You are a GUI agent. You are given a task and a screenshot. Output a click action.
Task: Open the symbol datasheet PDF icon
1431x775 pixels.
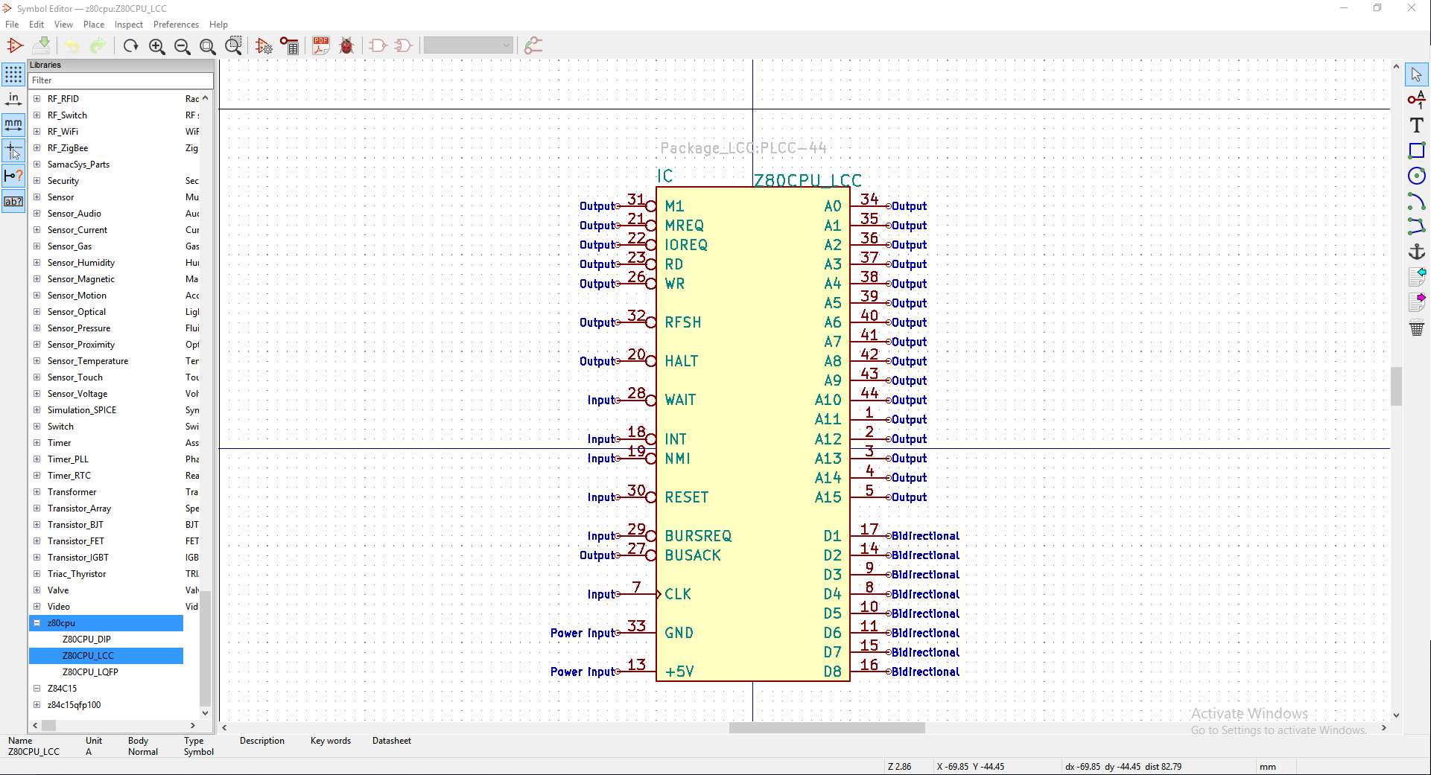pos(321,46)
